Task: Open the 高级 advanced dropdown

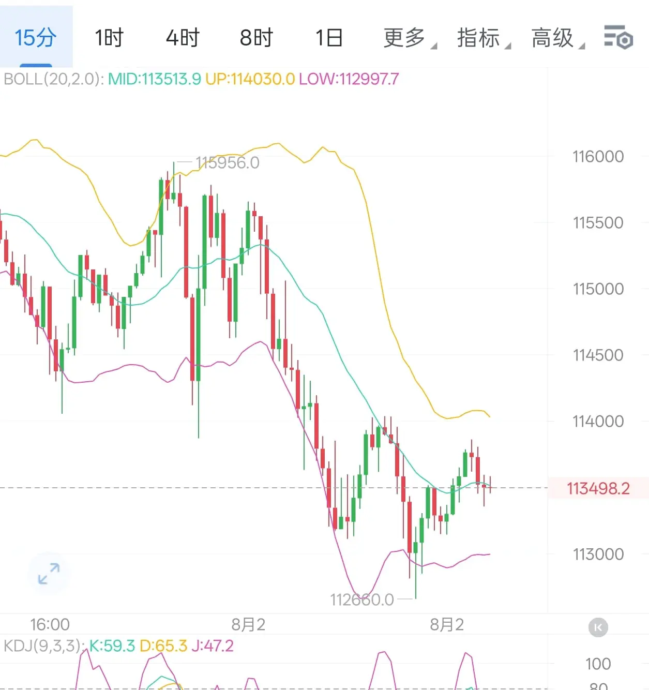Action: click(558, 38)
